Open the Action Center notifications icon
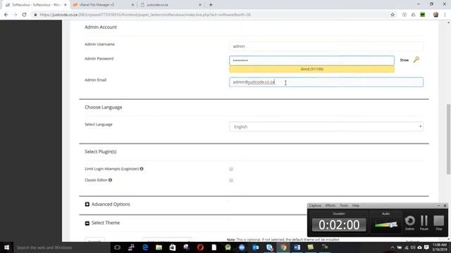 tap(426, 247)
